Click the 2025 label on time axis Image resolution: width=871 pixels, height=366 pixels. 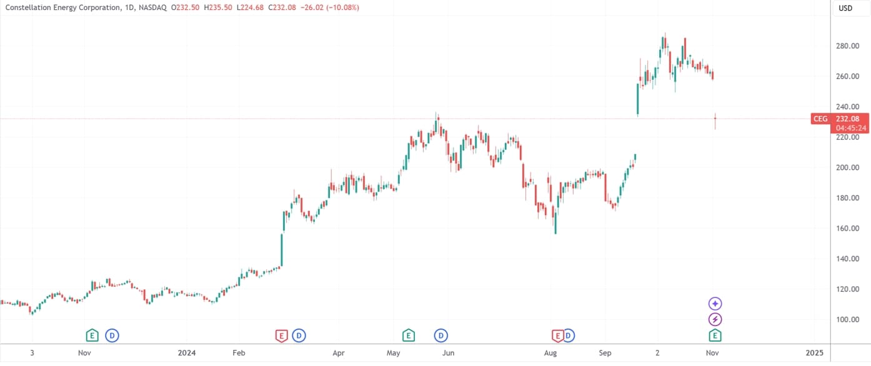point(814,353)
